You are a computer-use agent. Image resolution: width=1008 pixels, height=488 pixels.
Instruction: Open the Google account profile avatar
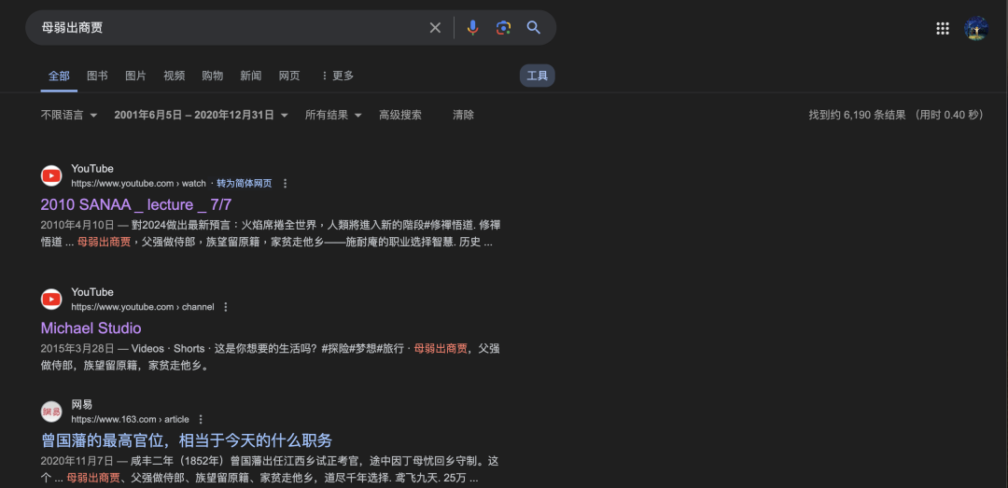(976, 28)
